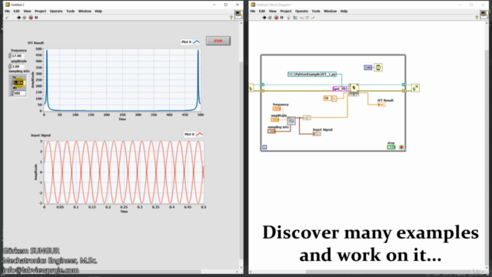The width and height of the screenshot is (492, 277).
Task: Open Block Diagram Window menu
Action: (330, 11)
